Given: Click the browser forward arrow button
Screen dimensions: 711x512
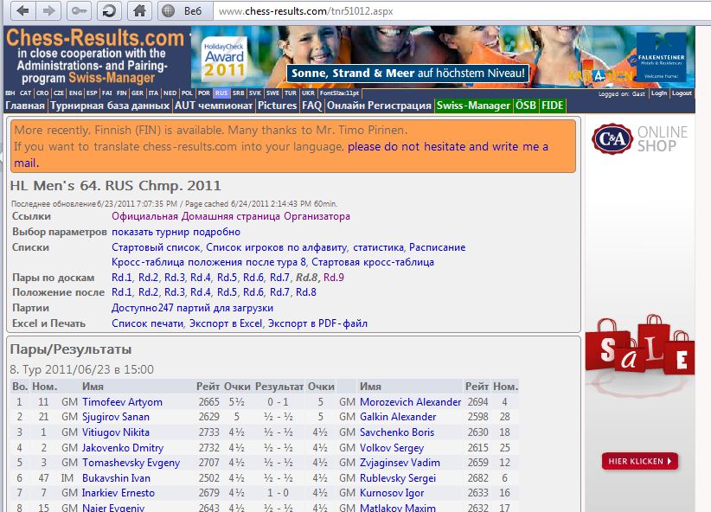Looking at the screenshot, I should (49, 11).
